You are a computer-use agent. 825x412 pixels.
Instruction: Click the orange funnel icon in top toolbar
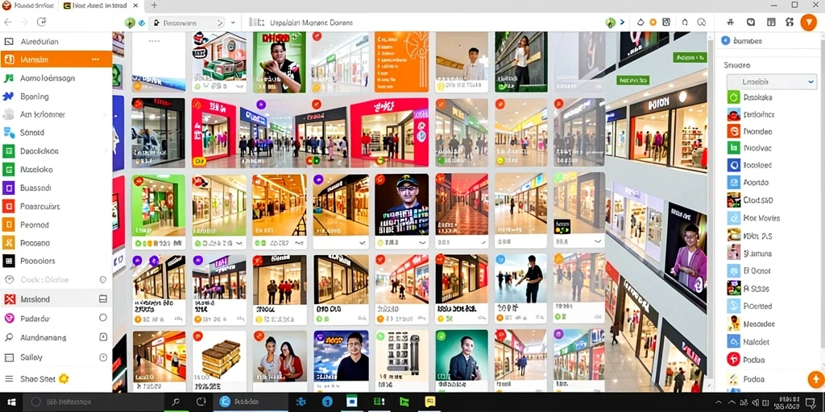click(808, 23)
